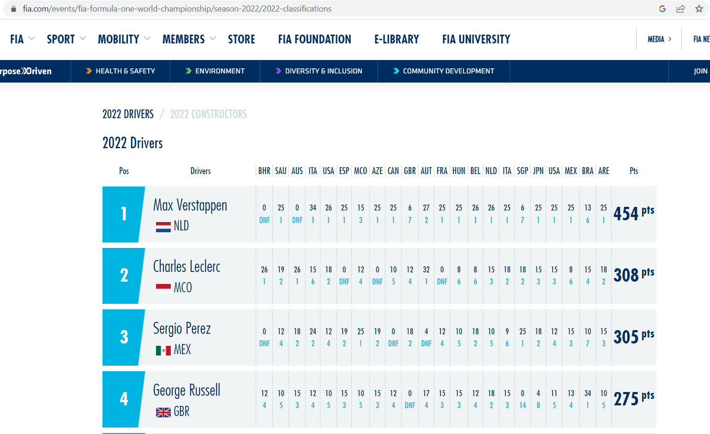Open the FIA UNIVERSITY menu item
The width and height of the screenshot is (710, 434).
476,39
